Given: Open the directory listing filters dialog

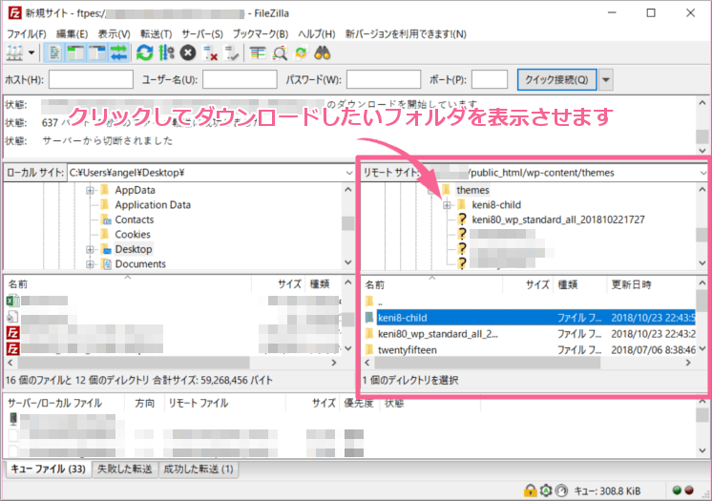Looking at the screenshot, I should (x=258, y=53).
